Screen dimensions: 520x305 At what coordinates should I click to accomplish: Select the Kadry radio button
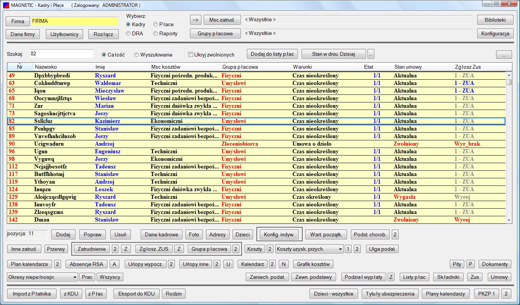click(x=128, y=24)
